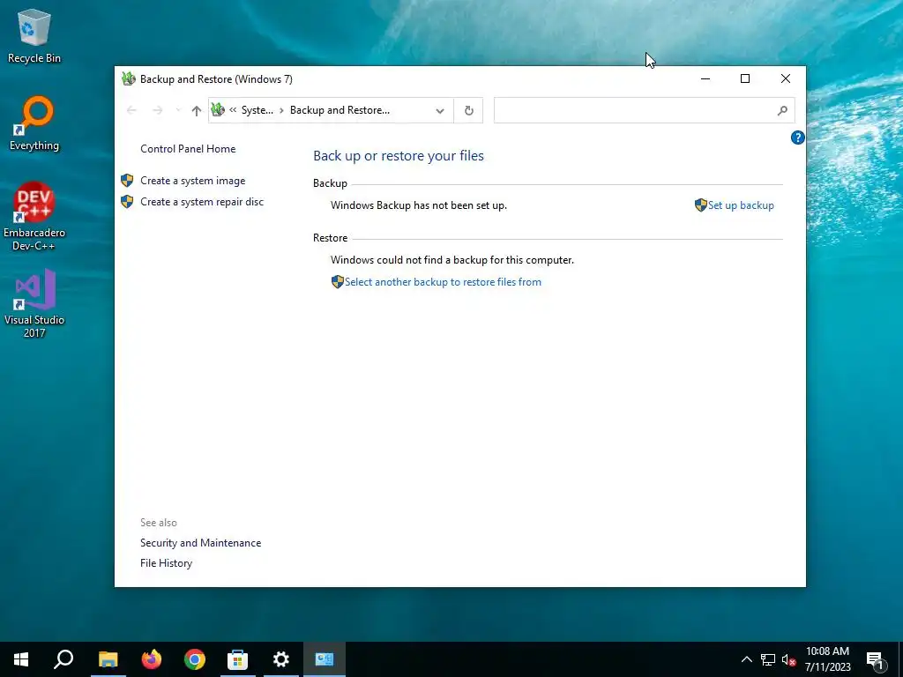Select the Embarcadero Dev-C++ desktop icon

click(34, 217)
